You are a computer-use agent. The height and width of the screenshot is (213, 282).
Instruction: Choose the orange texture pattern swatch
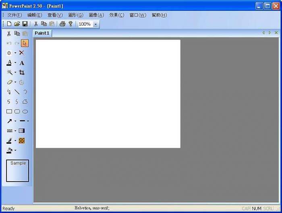tap(22, 141)
